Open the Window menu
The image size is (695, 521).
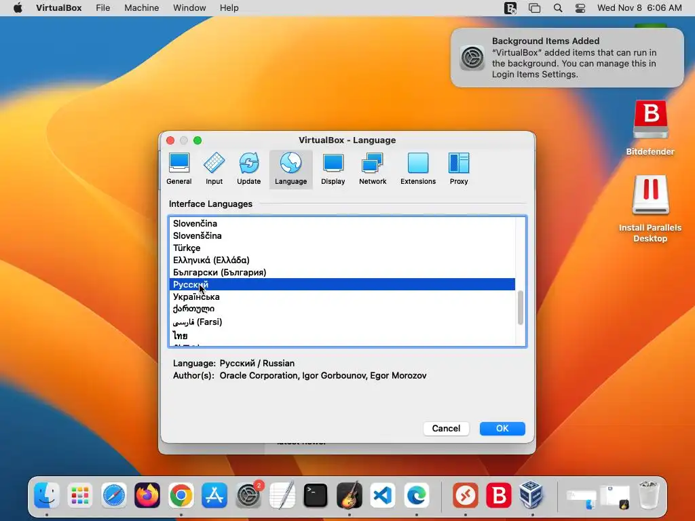[x=189, y=8]
